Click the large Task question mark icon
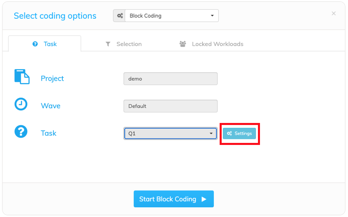Viewport: 348px width, 217px height. coord(21,132)
